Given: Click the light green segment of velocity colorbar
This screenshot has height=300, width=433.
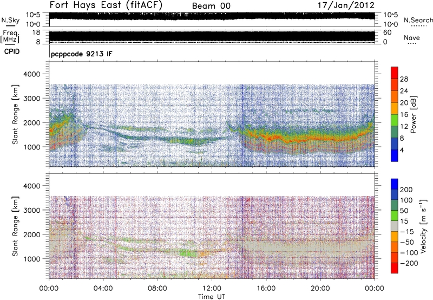Looking at the screenshot, I should [x=395, y=216].
